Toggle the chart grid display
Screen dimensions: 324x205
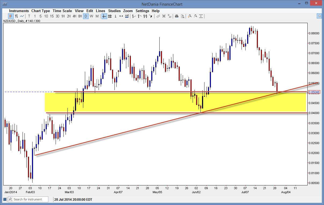click(110, 16)
